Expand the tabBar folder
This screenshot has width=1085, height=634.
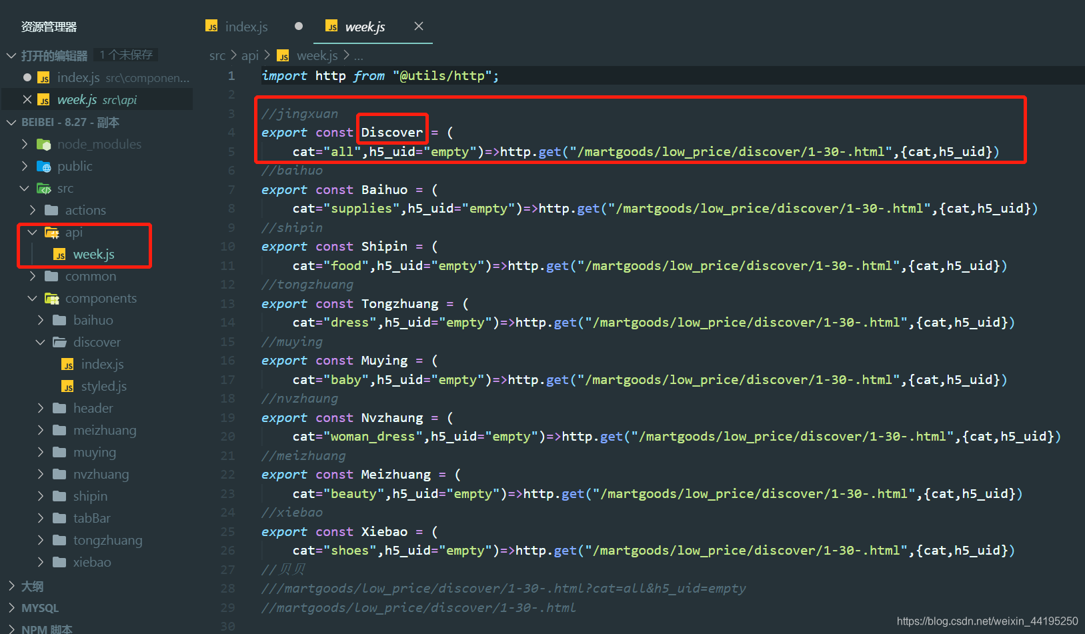41,518
